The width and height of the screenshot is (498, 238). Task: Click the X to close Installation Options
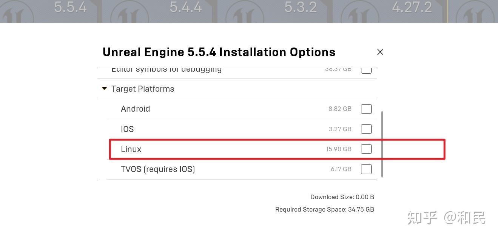pyautogui.click(x=380, y=52)
